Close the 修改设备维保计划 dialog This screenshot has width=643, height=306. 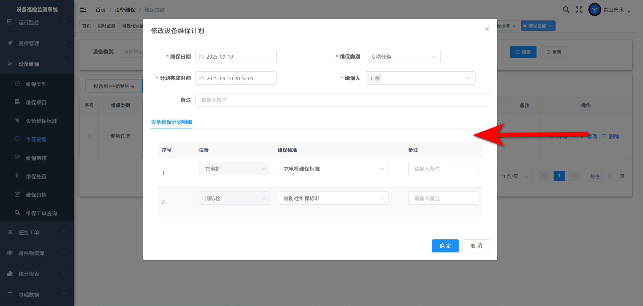(x=487, y=29)
